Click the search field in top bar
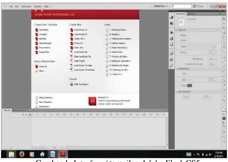Image resolution: width=228 pixels, height=162 pixels. (x=181, y=6)
